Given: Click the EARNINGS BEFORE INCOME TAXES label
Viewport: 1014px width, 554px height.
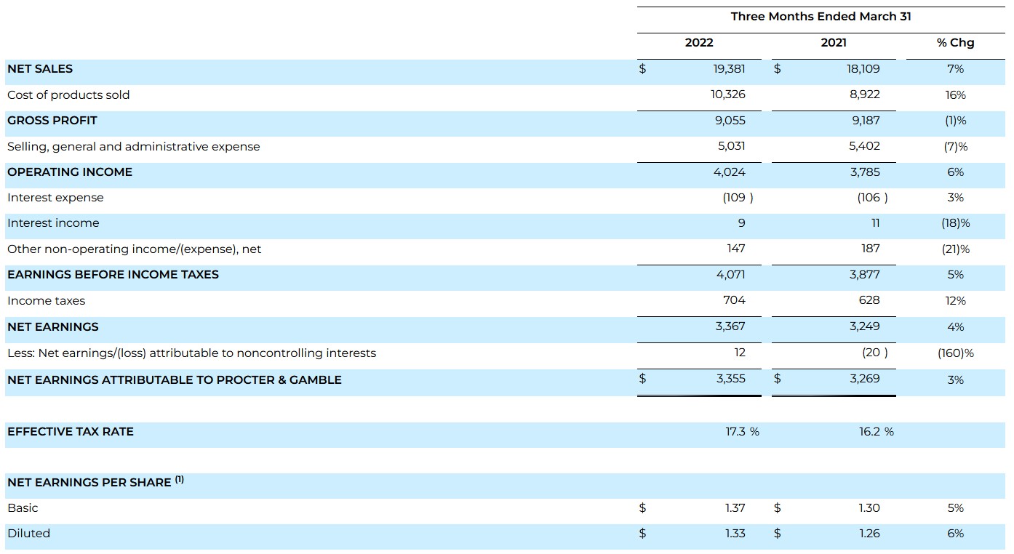Looking at the screenshot, I should coord(113,275).
